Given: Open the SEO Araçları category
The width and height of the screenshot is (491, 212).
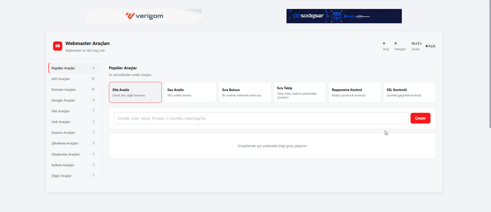Looking at the screenshot, I should pos(74,79).
